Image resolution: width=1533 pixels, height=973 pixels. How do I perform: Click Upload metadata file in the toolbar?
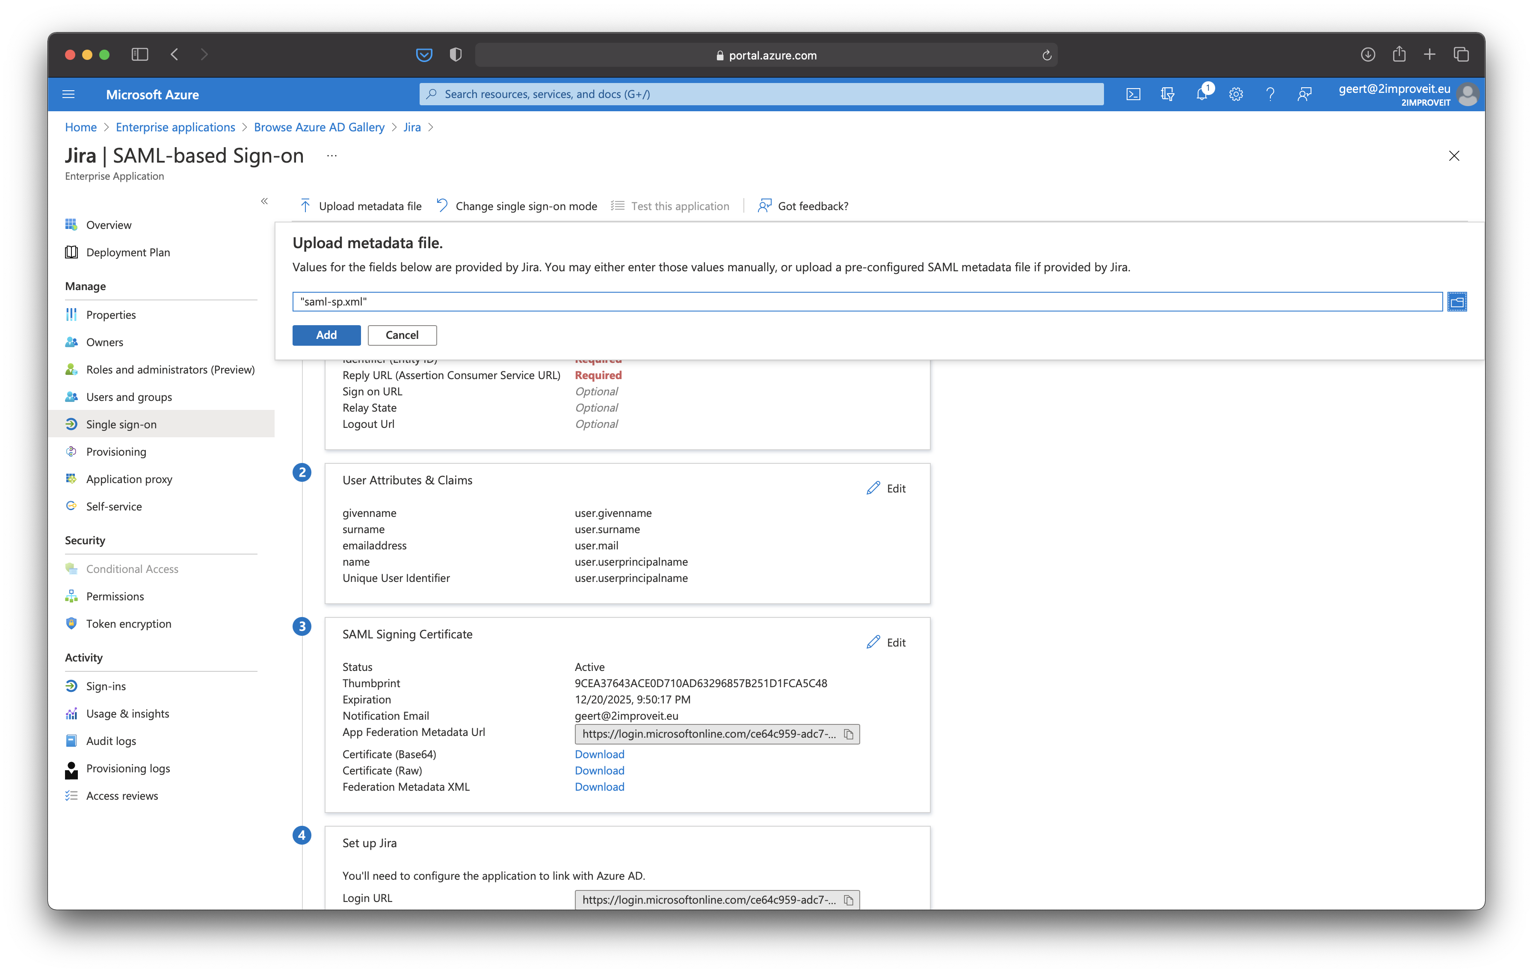click(x=360, y=206)
